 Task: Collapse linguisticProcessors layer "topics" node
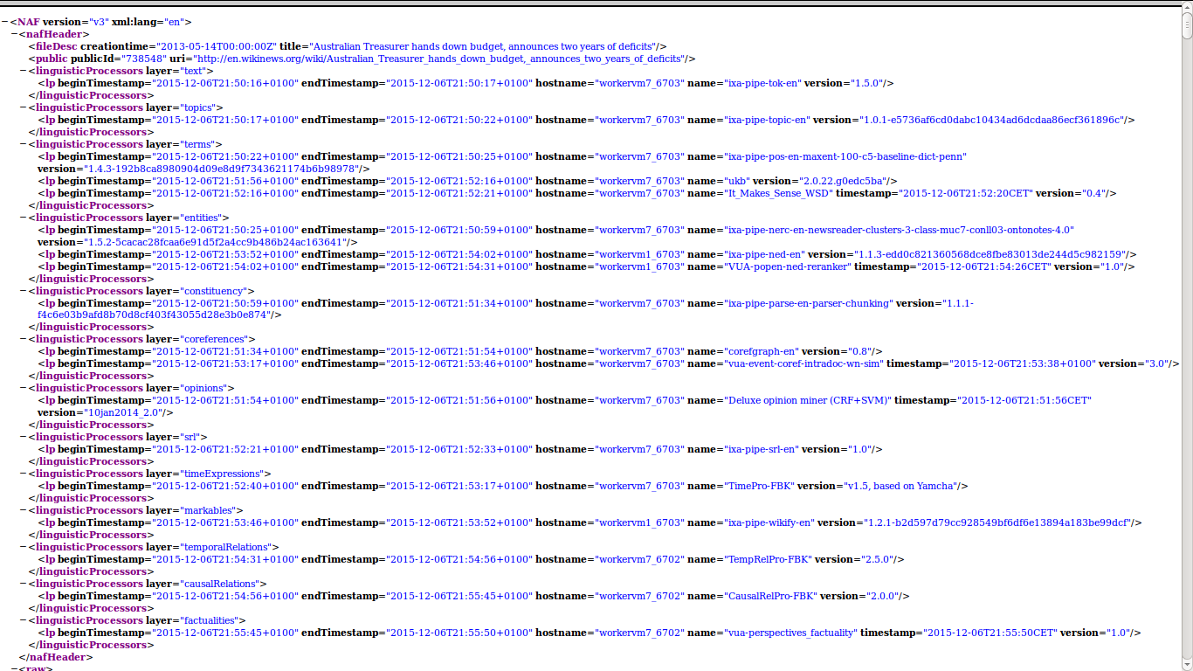(x=24, y=107)
